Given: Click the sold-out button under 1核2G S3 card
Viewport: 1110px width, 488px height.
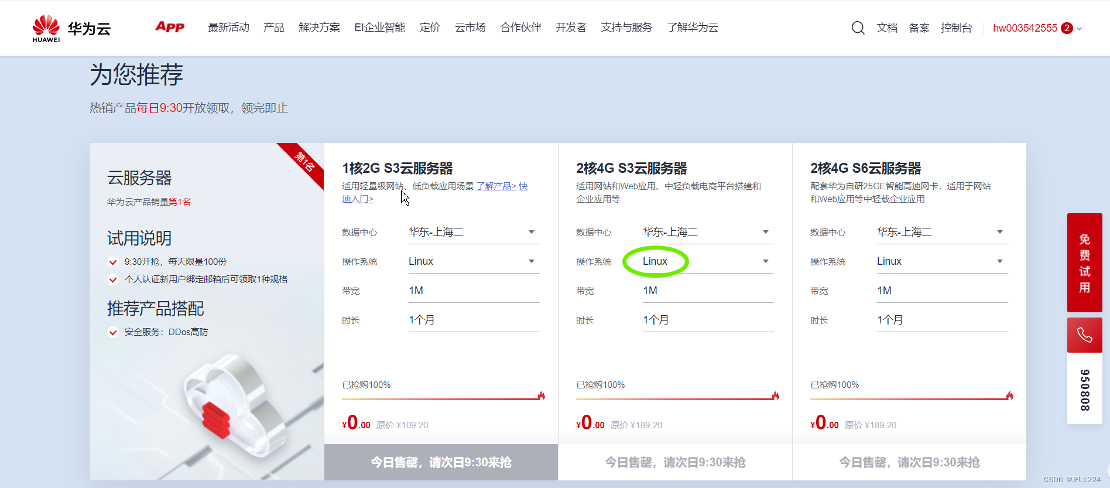Looking at the screenshot, I should [441, 462].
